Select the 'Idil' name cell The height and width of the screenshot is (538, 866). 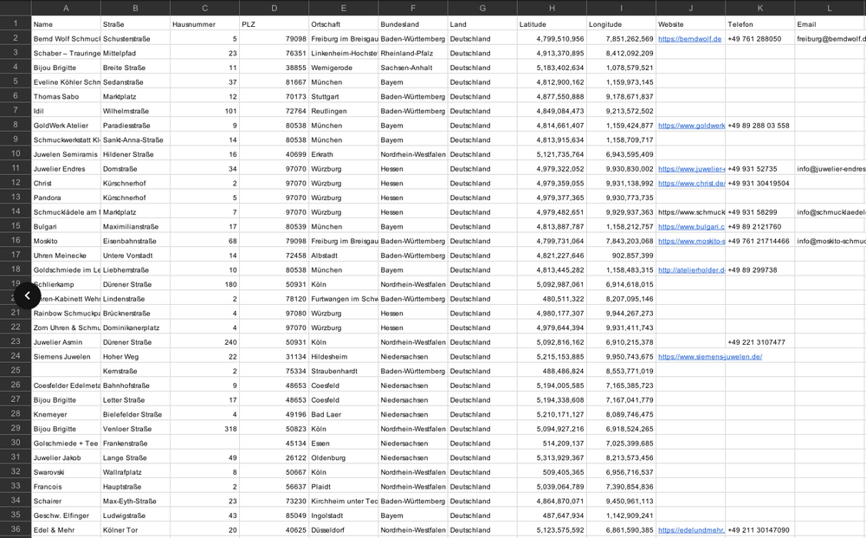pos(67,111)
